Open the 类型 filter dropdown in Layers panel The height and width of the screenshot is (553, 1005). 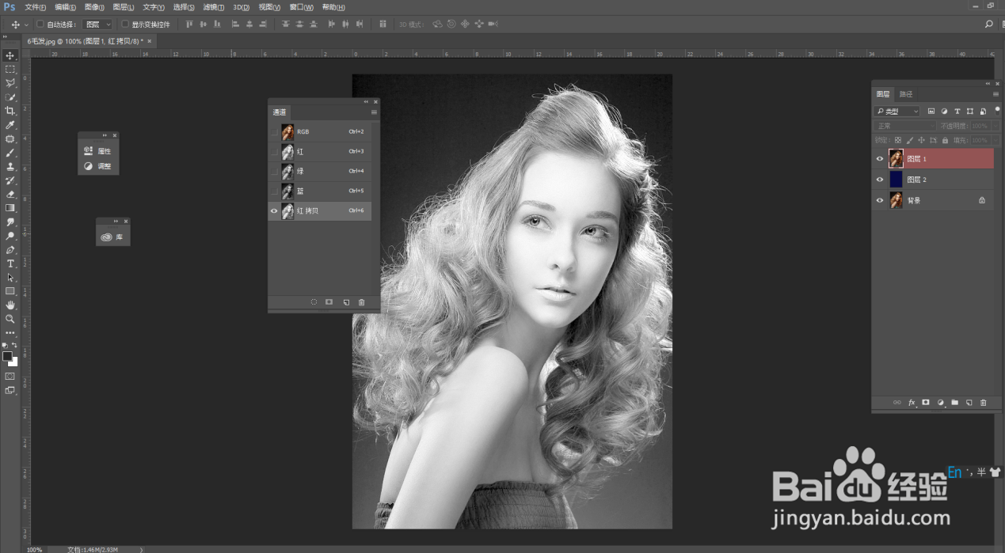tap(896, 109)
